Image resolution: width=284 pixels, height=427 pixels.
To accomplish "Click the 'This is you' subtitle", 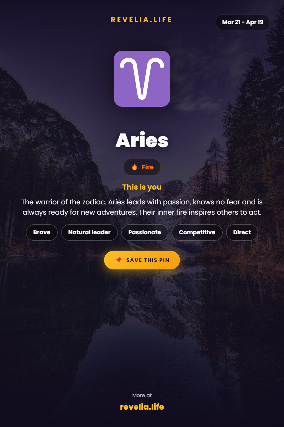I will pyautogui.click(x=142, y=187).
